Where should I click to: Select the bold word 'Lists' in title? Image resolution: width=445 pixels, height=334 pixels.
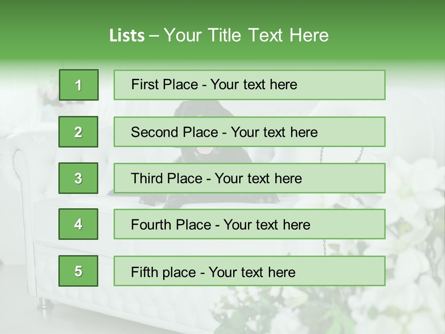point(127,36)
